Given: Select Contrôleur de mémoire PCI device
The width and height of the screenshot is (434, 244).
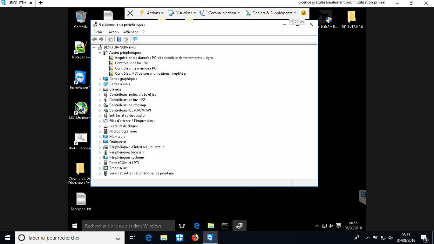Looking at the screenshot, I should pyautogui.click(x=136, y=68).
